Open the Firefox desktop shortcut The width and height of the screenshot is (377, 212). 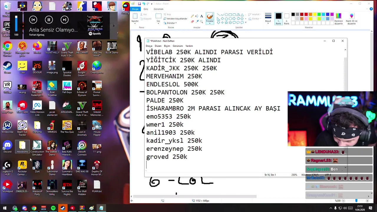[x=37, y=48]
